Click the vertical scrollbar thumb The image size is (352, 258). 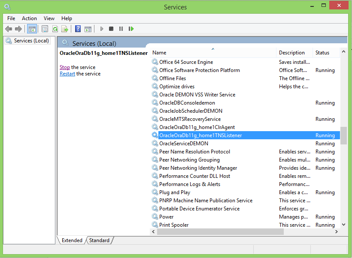pyautogui.click(x=343, y=135)
